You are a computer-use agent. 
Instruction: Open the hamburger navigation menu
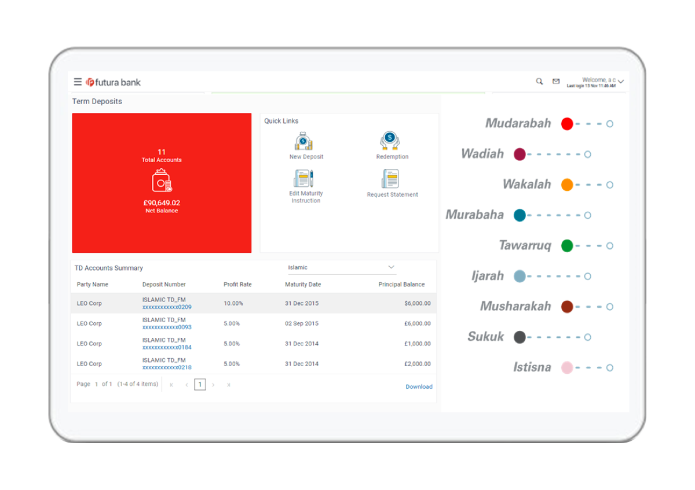pyautogui.click(x=78, y=82)
